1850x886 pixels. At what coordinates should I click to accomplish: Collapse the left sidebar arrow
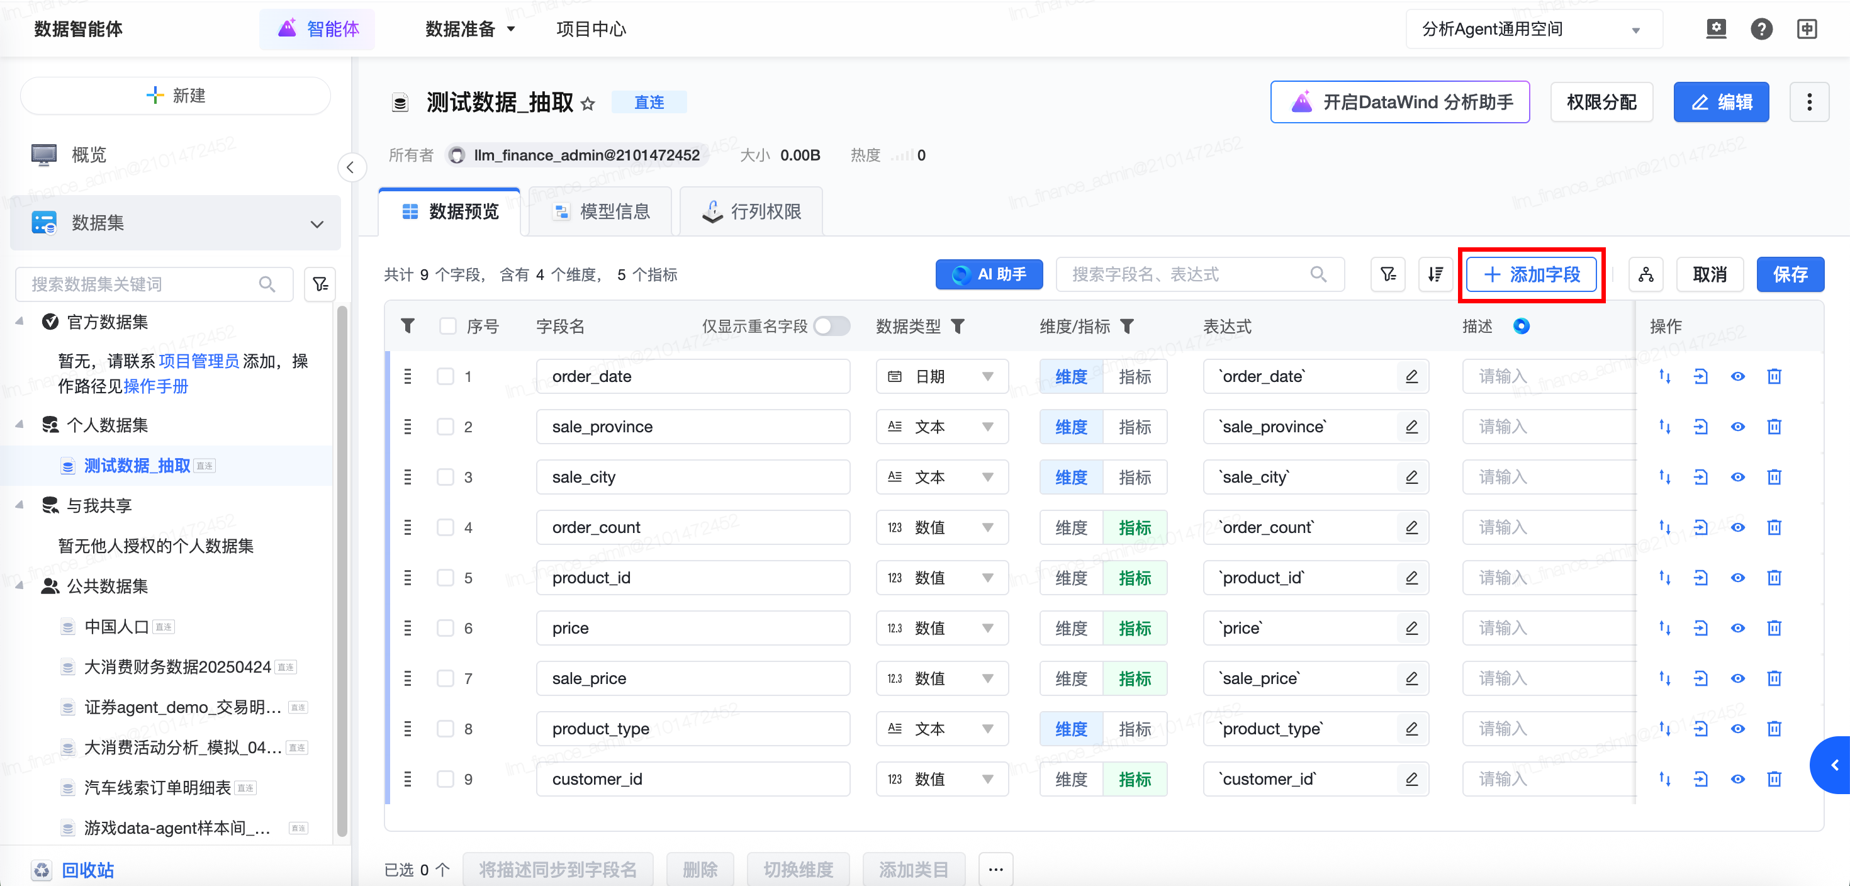351,168
